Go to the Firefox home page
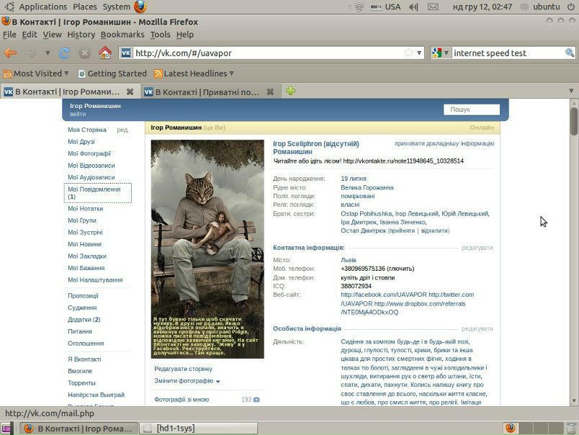 105,53
